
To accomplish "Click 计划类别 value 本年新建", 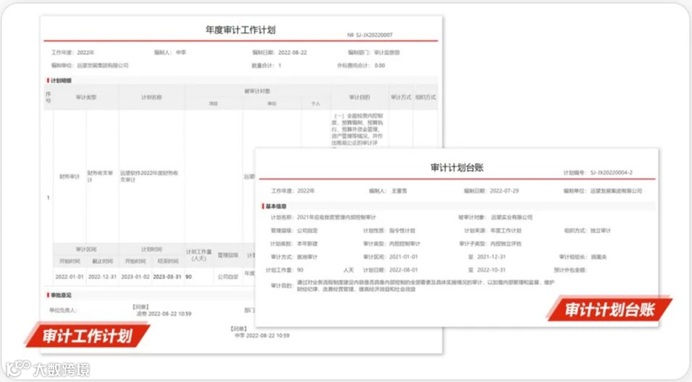I will point(307,244).
